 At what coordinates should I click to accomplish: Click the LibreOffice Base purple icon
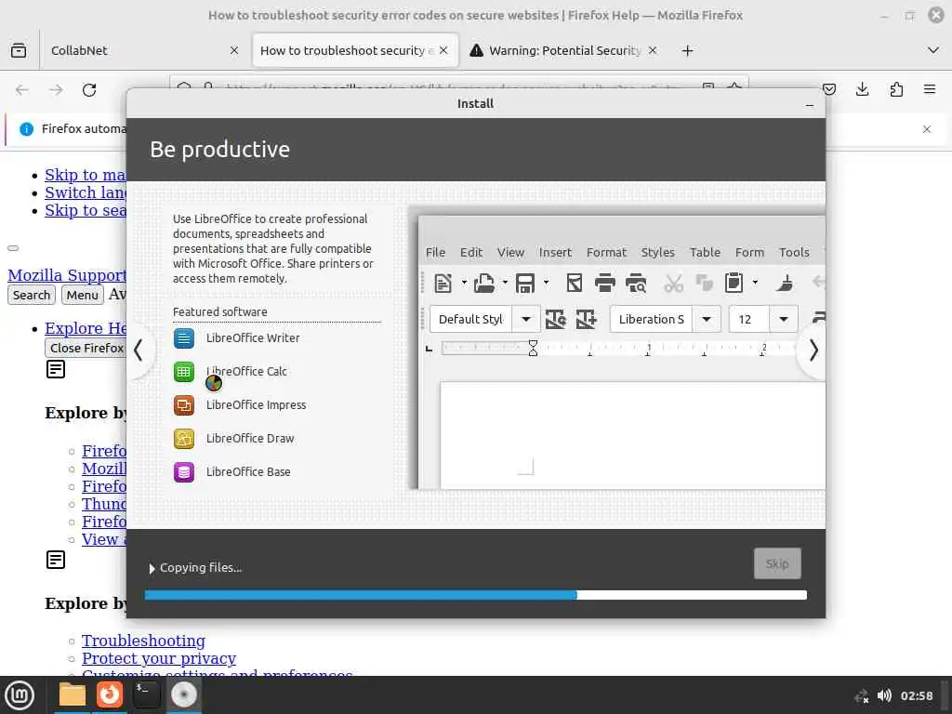[184, 471]
